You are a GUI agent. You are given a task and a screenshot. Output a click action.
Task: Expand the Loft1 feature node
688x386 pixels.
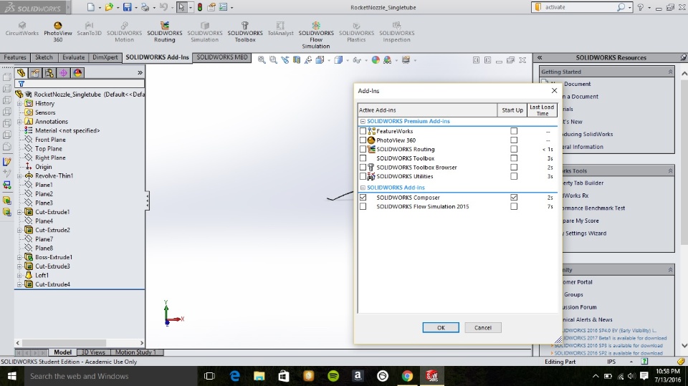coord(19,276)
